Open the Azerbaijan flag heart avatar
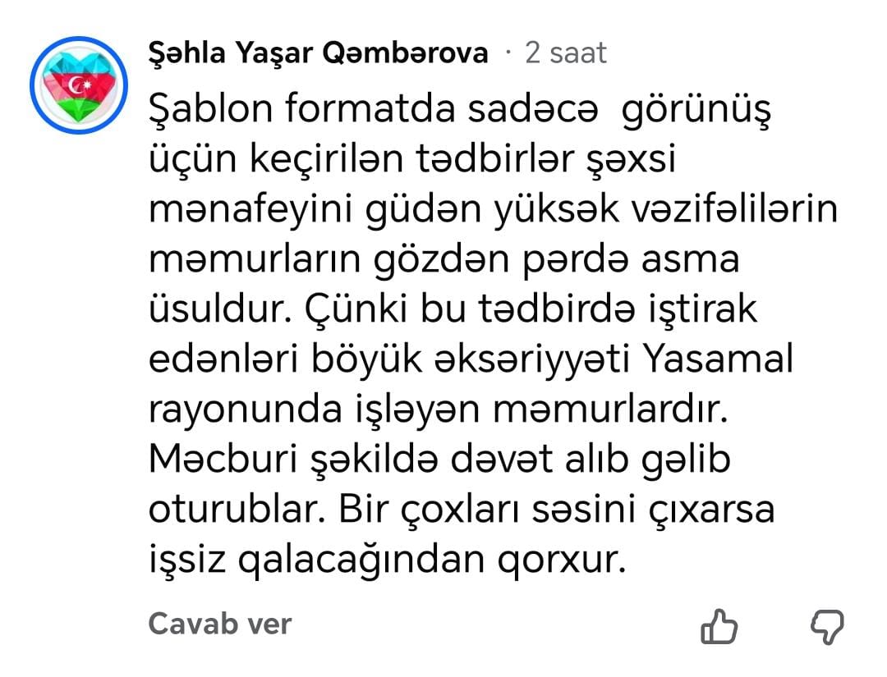Screen dimensions: 887x677 78,85
